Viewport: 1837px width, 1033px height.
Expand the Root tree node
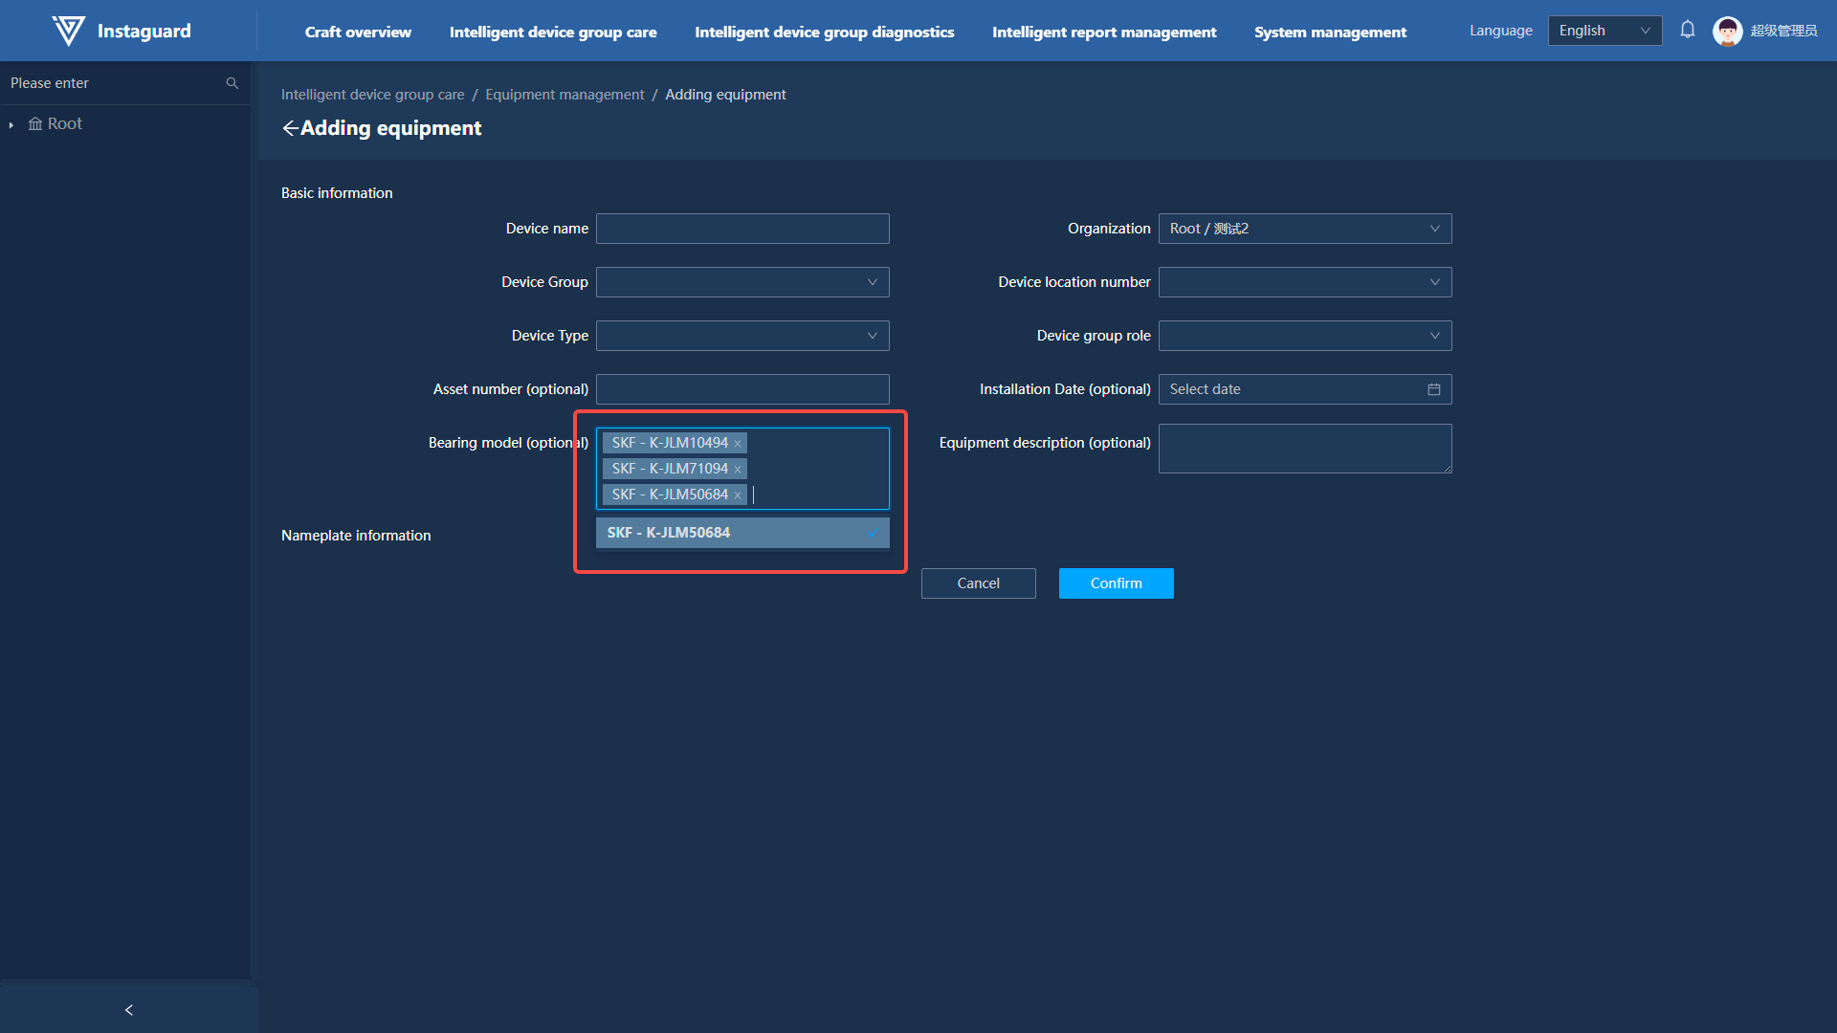11,124
